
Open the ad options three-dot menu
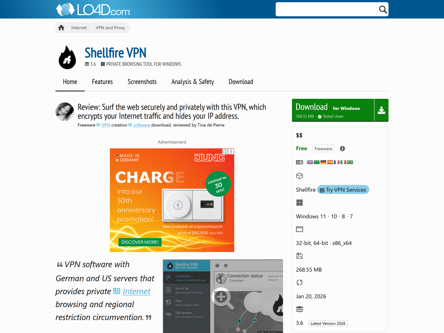point(231,152)
